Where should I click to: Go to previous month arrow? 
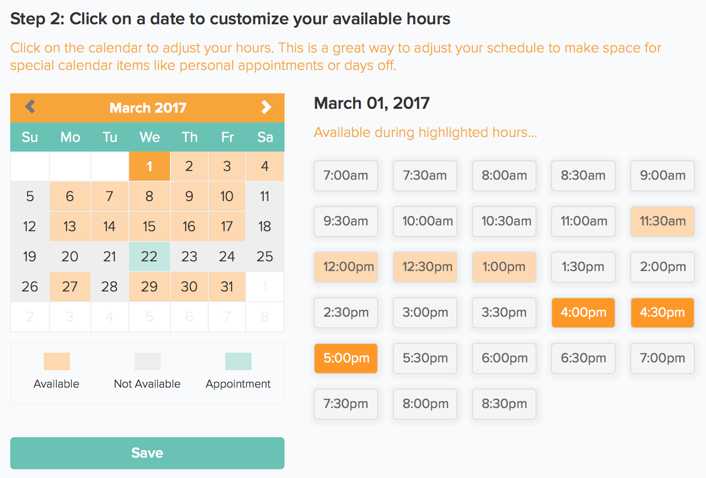coord(30,106)
